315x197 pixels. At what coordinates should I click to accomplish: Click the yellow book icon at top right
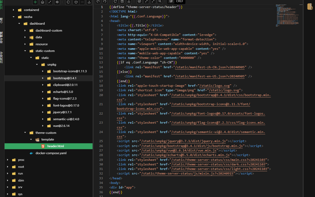[x=310, y=6]
